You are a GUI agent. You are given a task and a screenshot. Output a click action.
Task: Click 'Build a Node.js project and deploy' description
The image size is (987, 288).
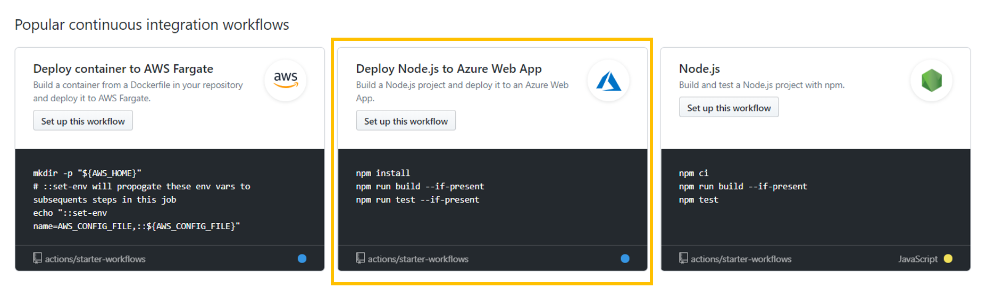(462, 91)
